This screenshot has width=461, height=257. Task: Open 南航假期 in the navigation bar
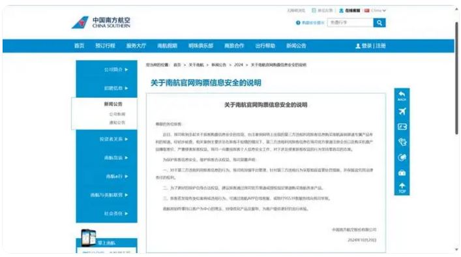[168, 46]
